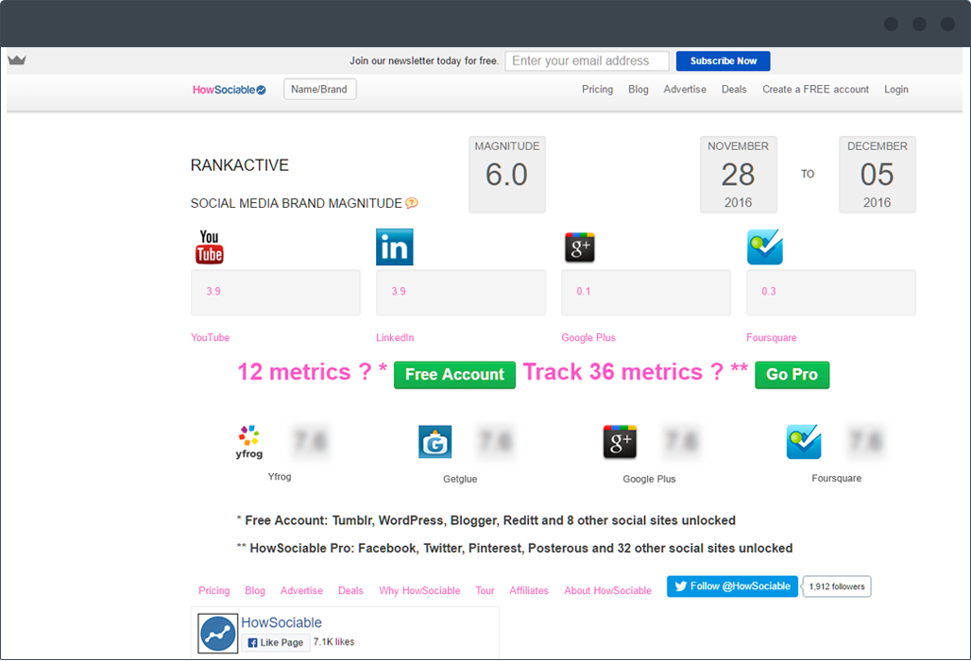Click the LinkedIn icon above its score

[x=395, y=247]
